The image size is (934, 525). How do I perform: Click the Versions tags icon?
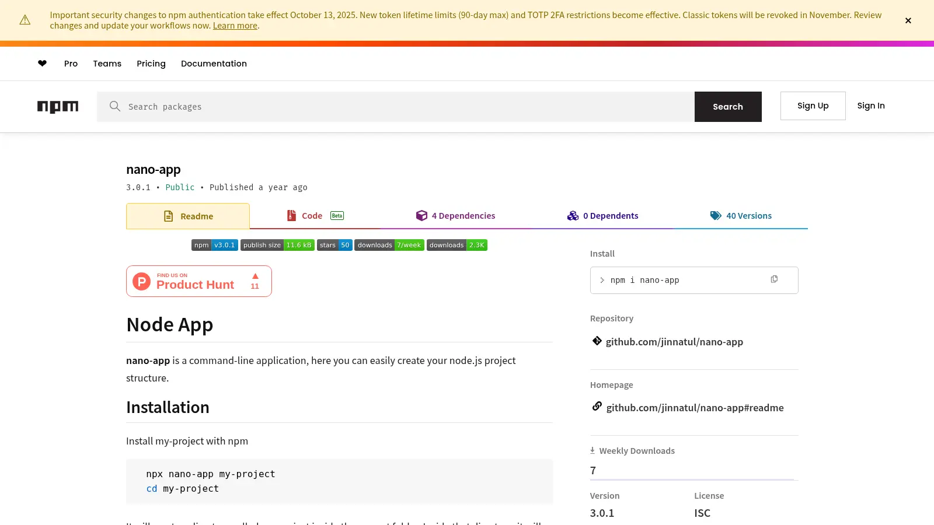[716, 216]
